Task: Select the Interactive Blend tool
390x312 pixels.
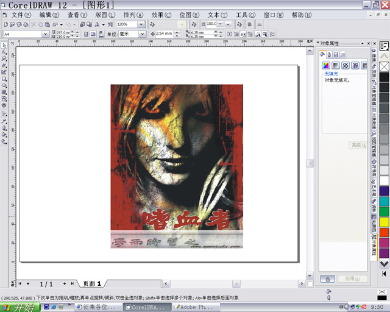Action: point(4,114)
